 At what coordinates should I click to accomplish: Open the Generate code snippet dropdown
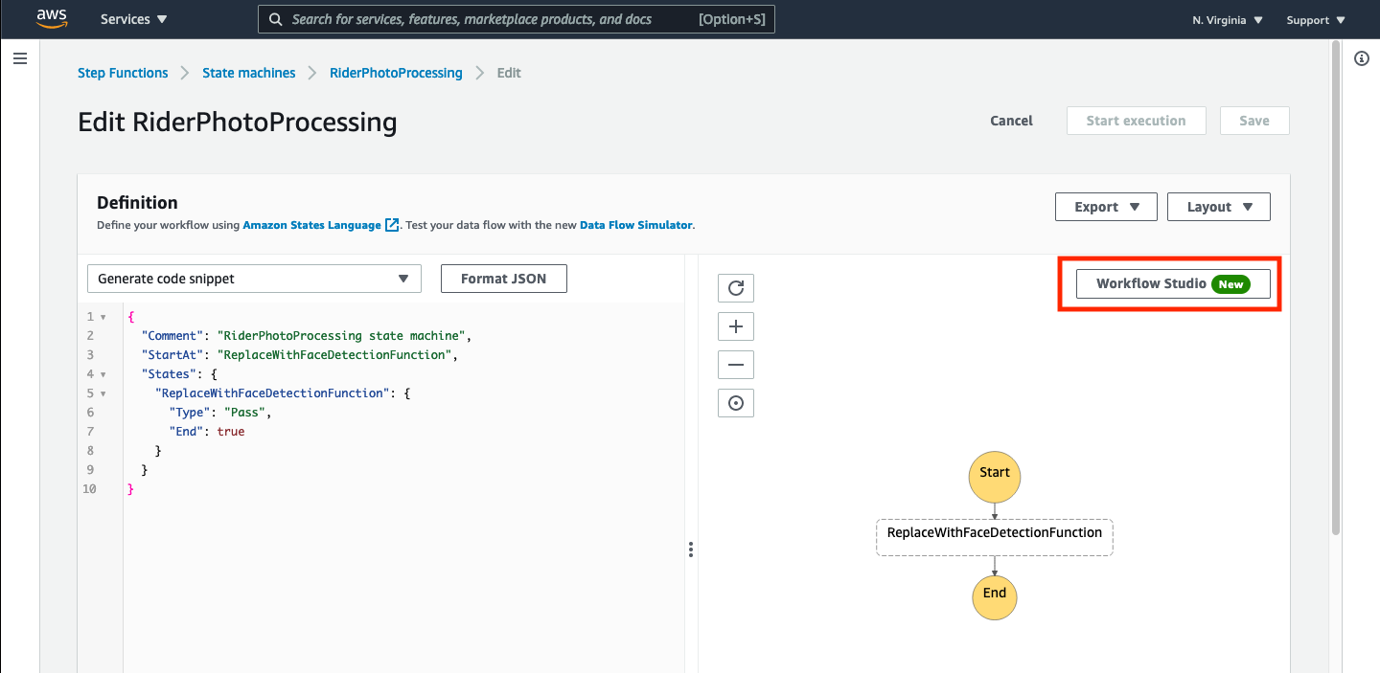tap(254, 279)
